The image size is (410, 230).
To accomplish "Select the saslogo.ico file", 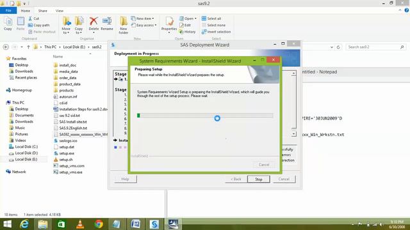I will coord(65,141).
